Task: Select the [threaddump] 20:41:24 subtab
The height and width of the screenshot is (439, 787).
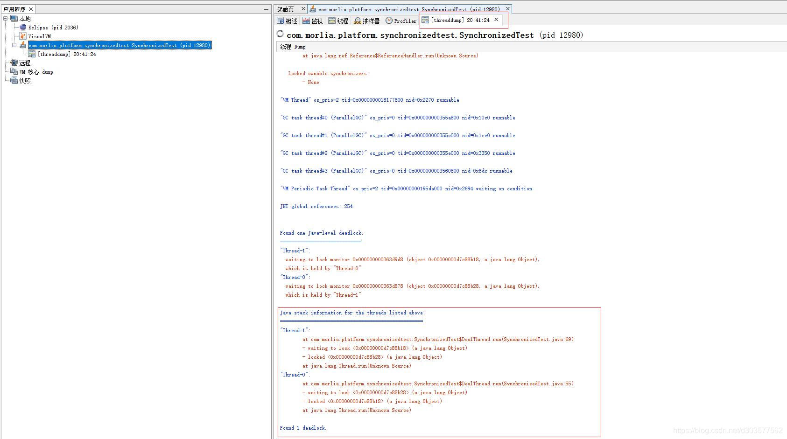Action: 460,20
